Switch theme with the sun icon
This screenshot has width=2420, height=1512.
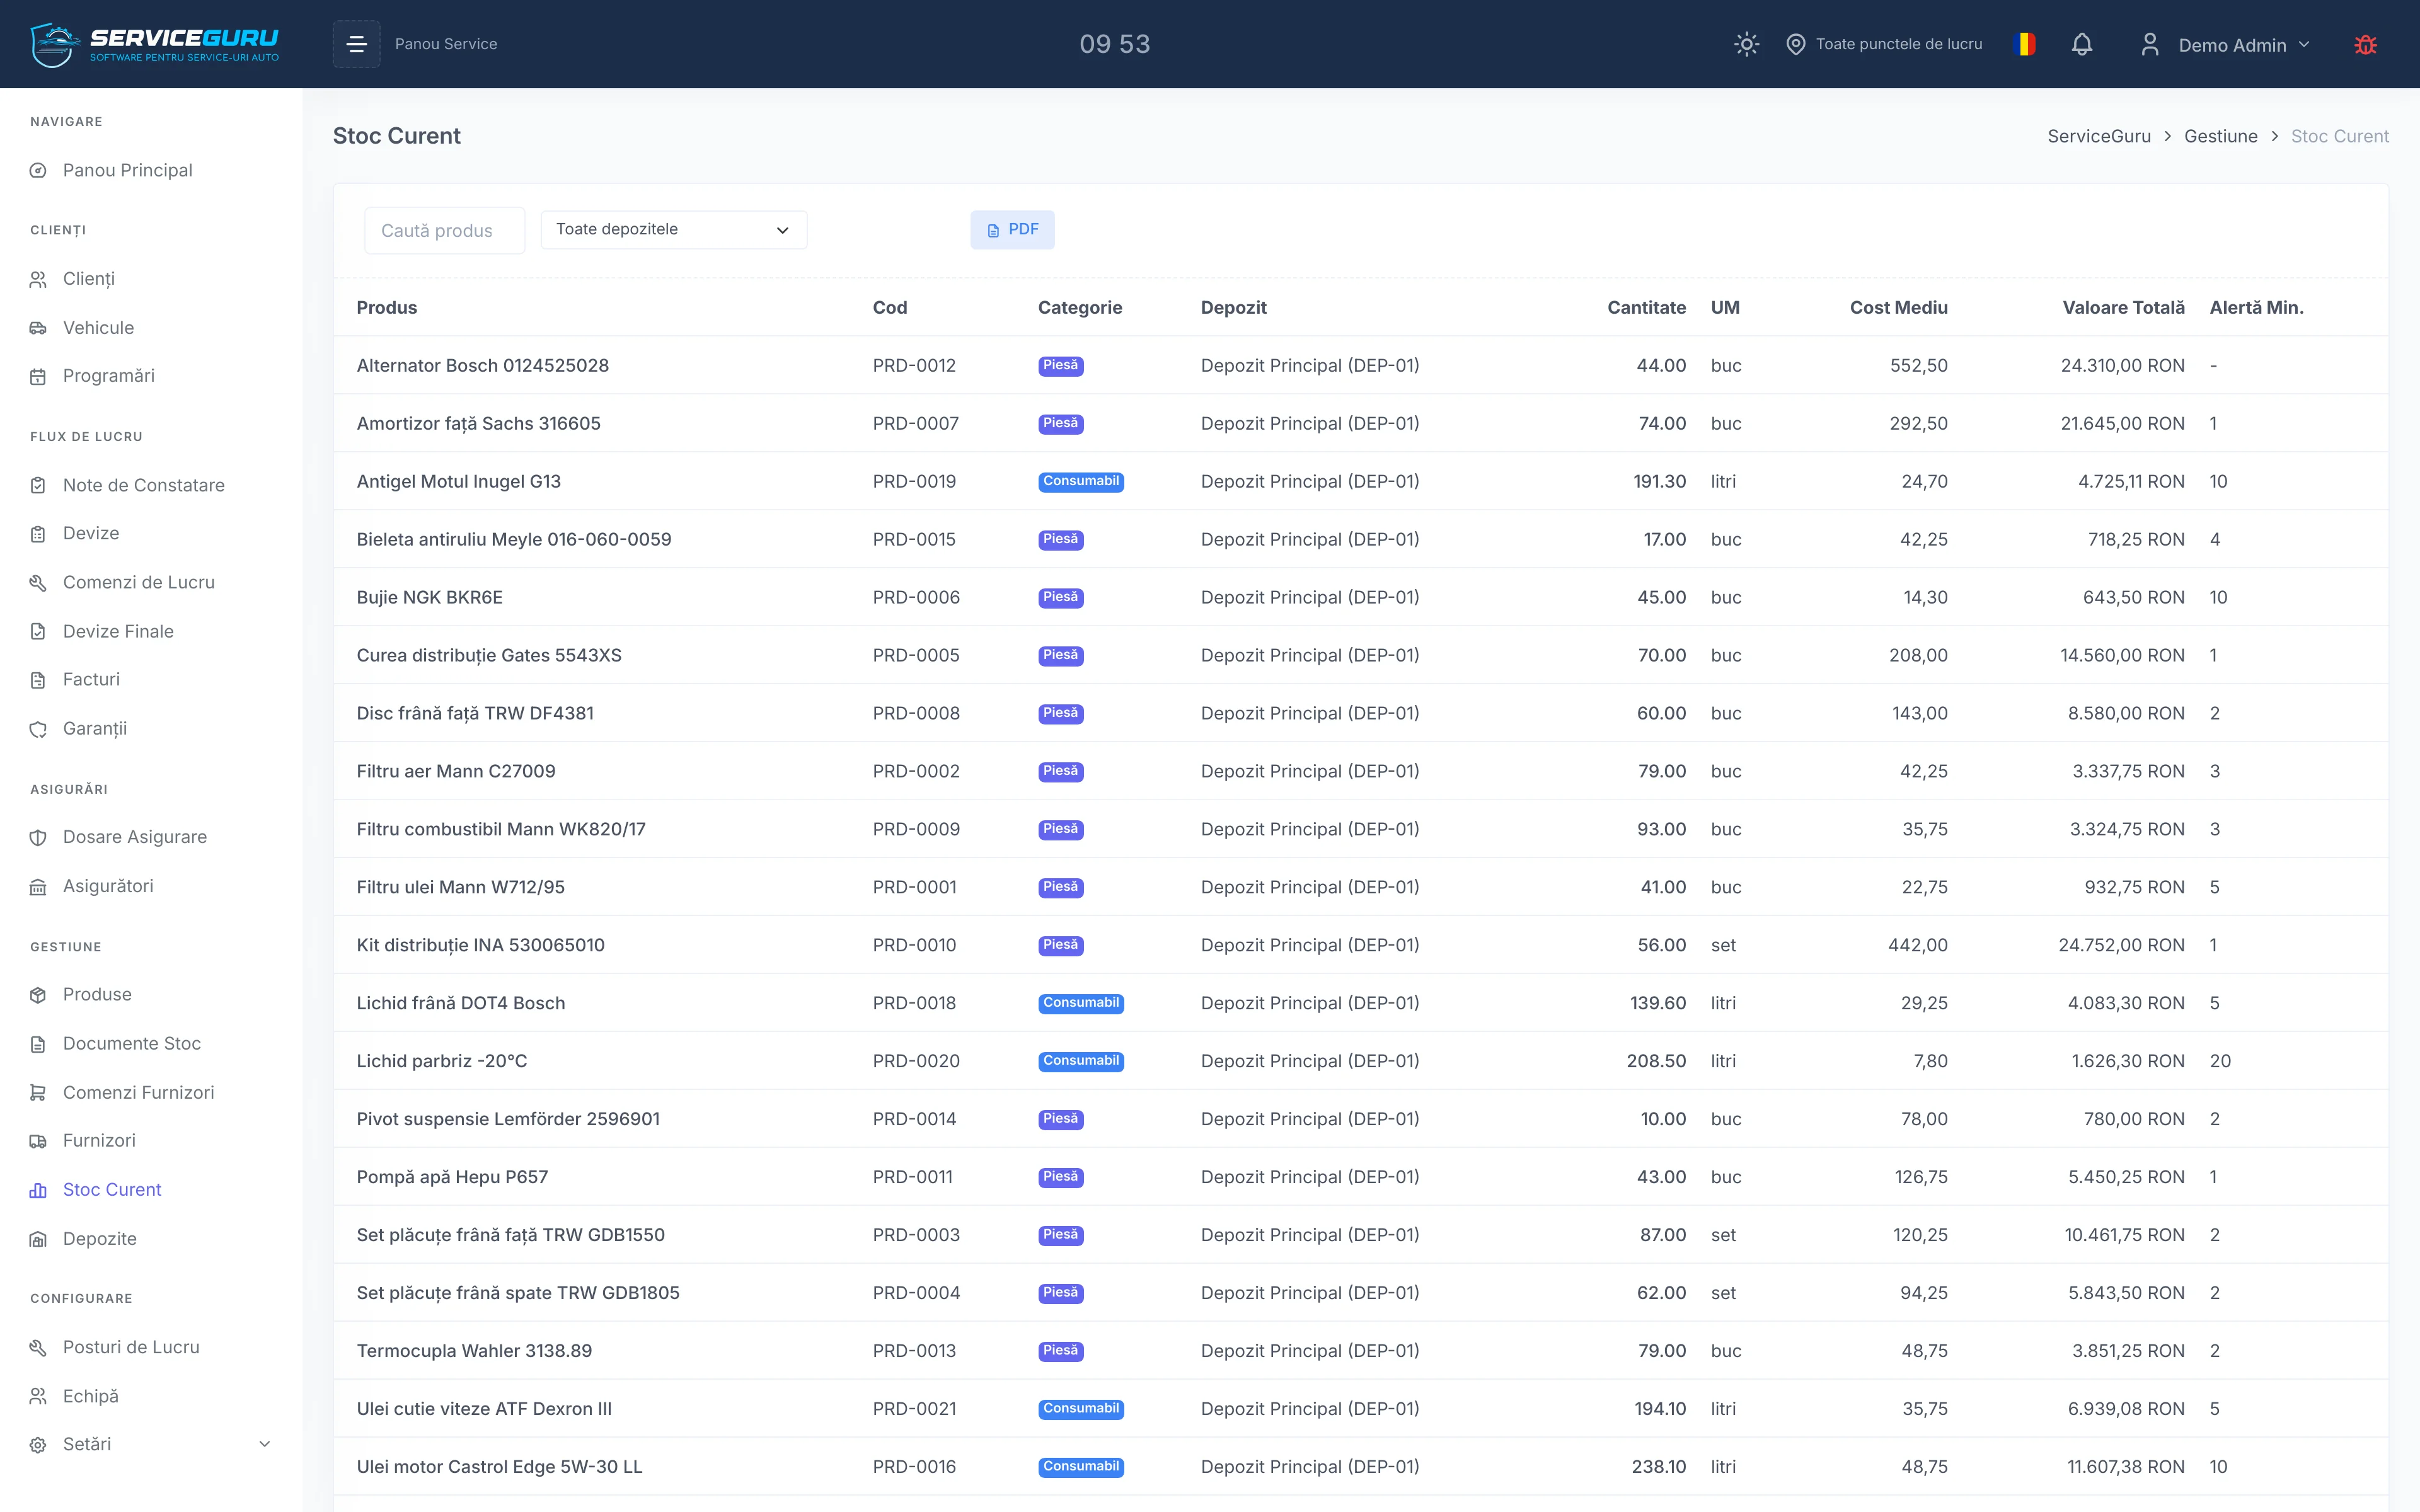(1746, 44)
